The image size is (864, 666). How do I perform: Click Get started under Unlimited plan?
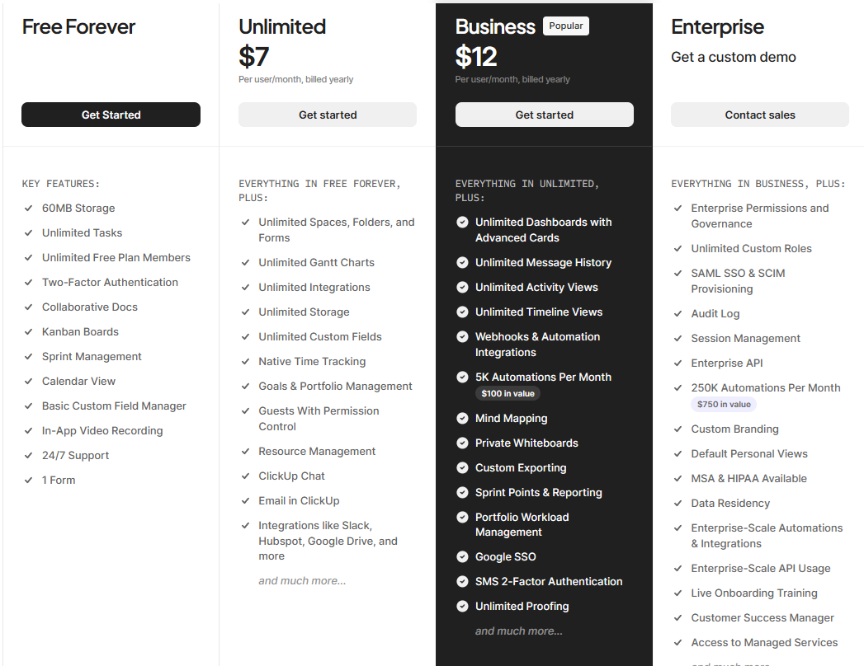(x=328, y=115)
